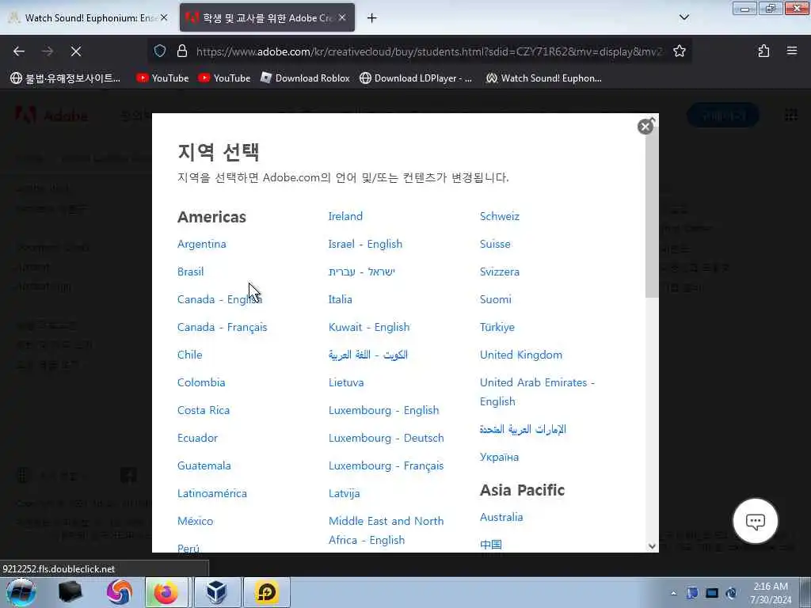Image resolution: width=811 pixels, height=608 pixels.
Task: Select United Arab Emirates - English
Action: coord(538,392)
